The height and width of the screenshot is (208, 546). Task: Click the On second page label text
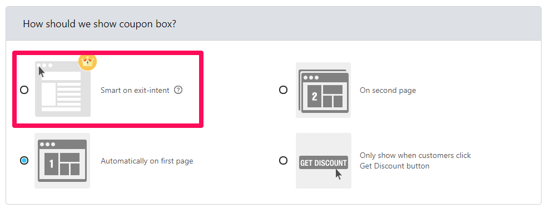coord(388,90)
